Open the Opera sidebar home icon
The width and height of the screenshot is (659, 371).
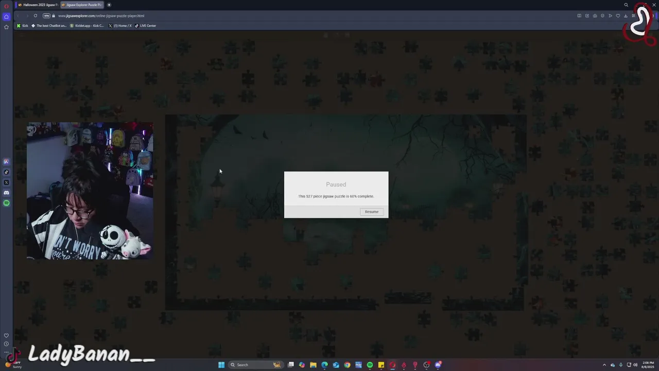point(6,16)
